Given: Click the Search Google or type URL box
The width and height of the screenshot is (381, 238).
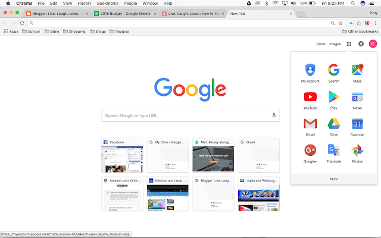Looking at the screenshot, I should [x=190, y=115].
